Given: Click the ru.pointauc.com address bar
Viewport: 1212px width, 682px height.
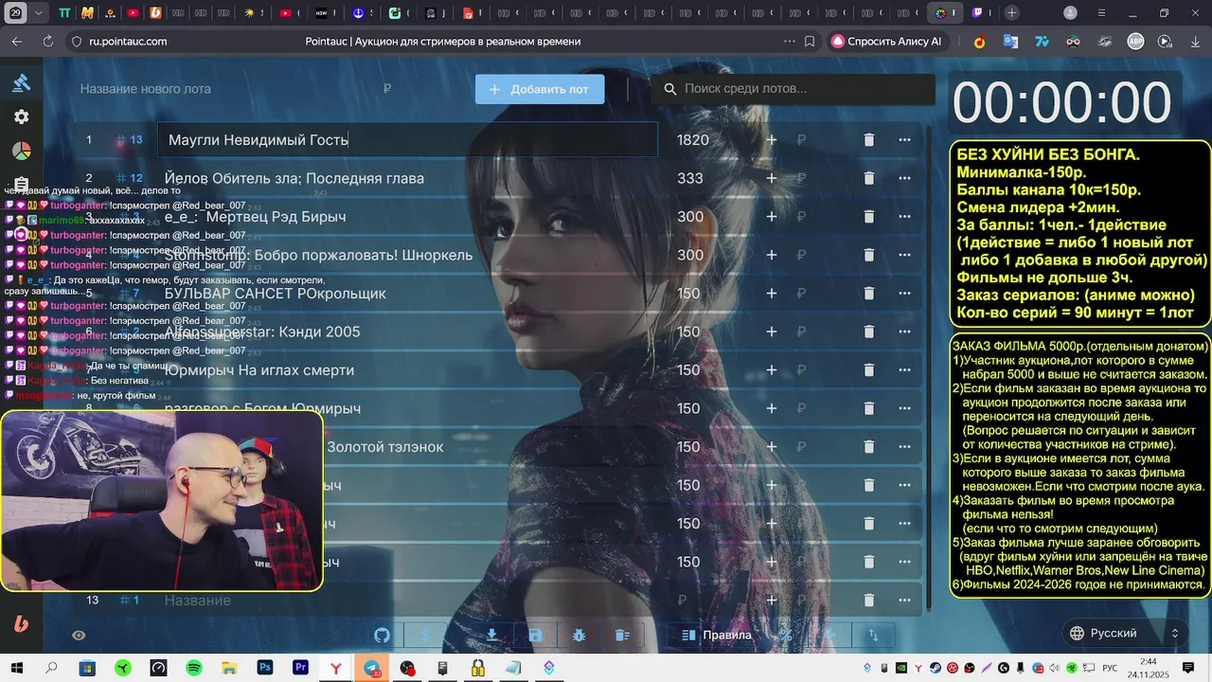Looking at the screenshot, I should 128,42.
